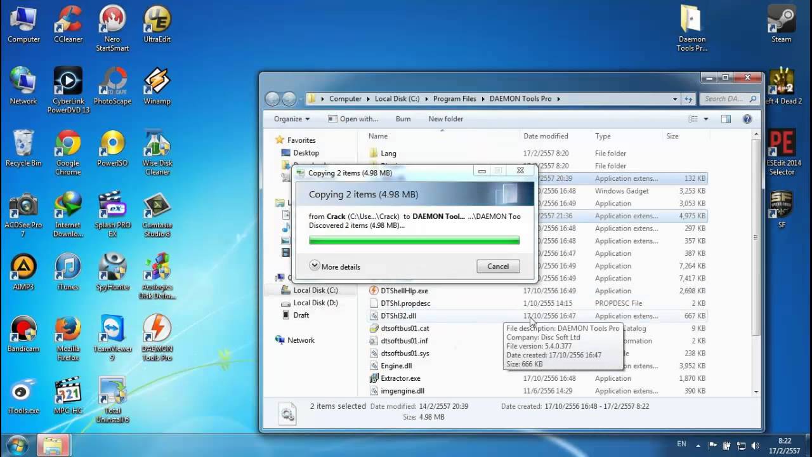
Task: Open Steam desktop shortcut
Action: point(781,24)
